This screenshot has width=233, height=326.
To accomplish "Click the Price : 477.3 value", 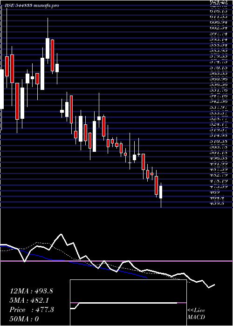I will tap(32, 310).
